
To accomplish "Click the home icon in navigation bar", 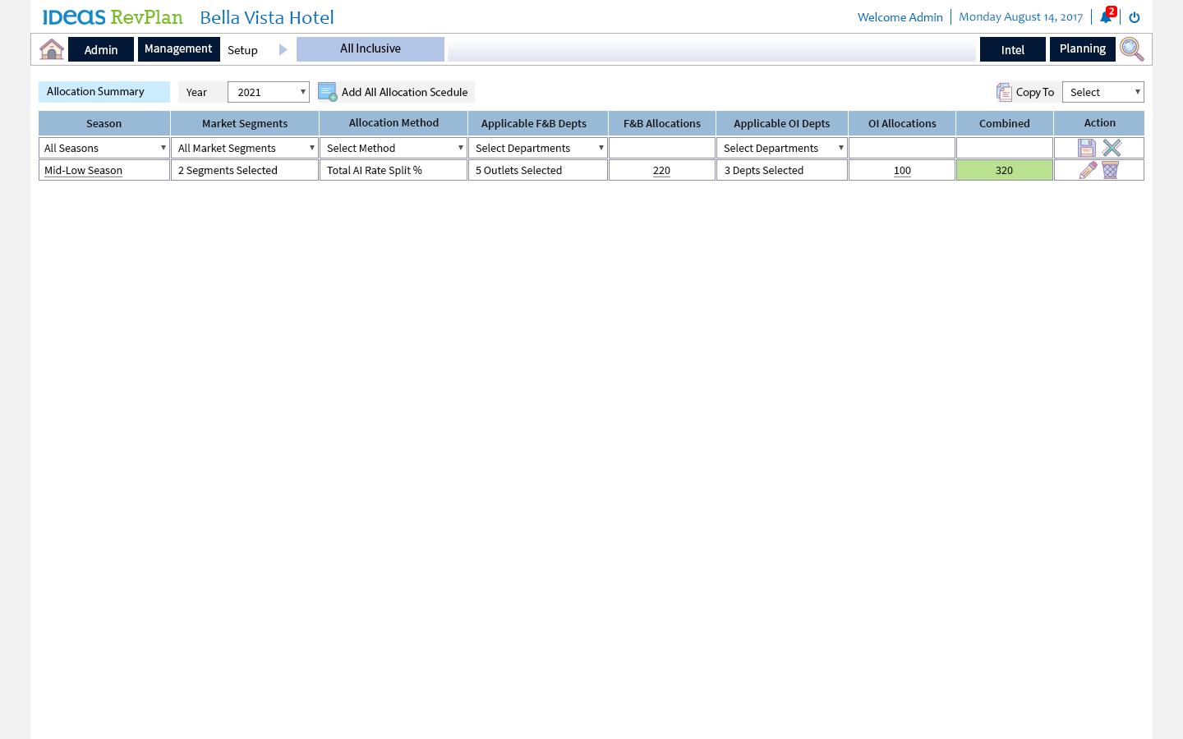I will pyautogui.click(x=52, y=49).
